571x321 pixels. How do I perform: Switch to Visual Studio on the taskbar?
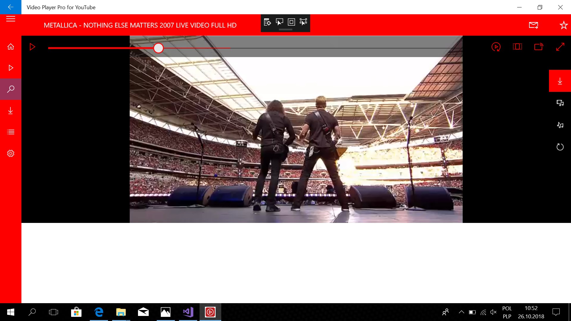tap(188, 312)
